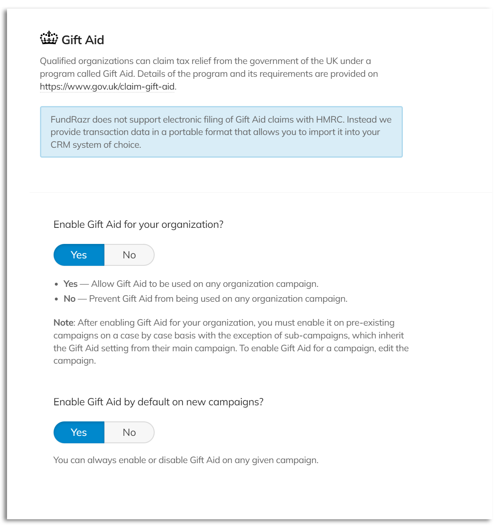Click the campaign enable/disable helper text
Viewport: 501px width, 525px height.
[x=186, y=459]
